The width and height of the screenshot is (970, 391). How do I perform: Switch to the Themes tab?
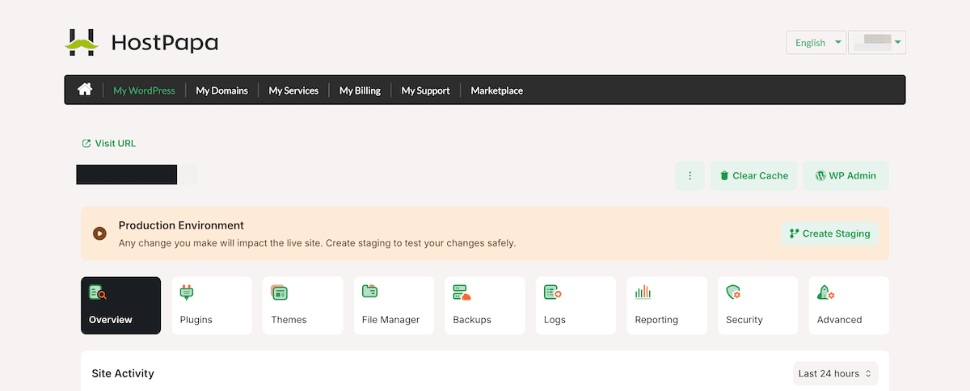coord(302,305)
